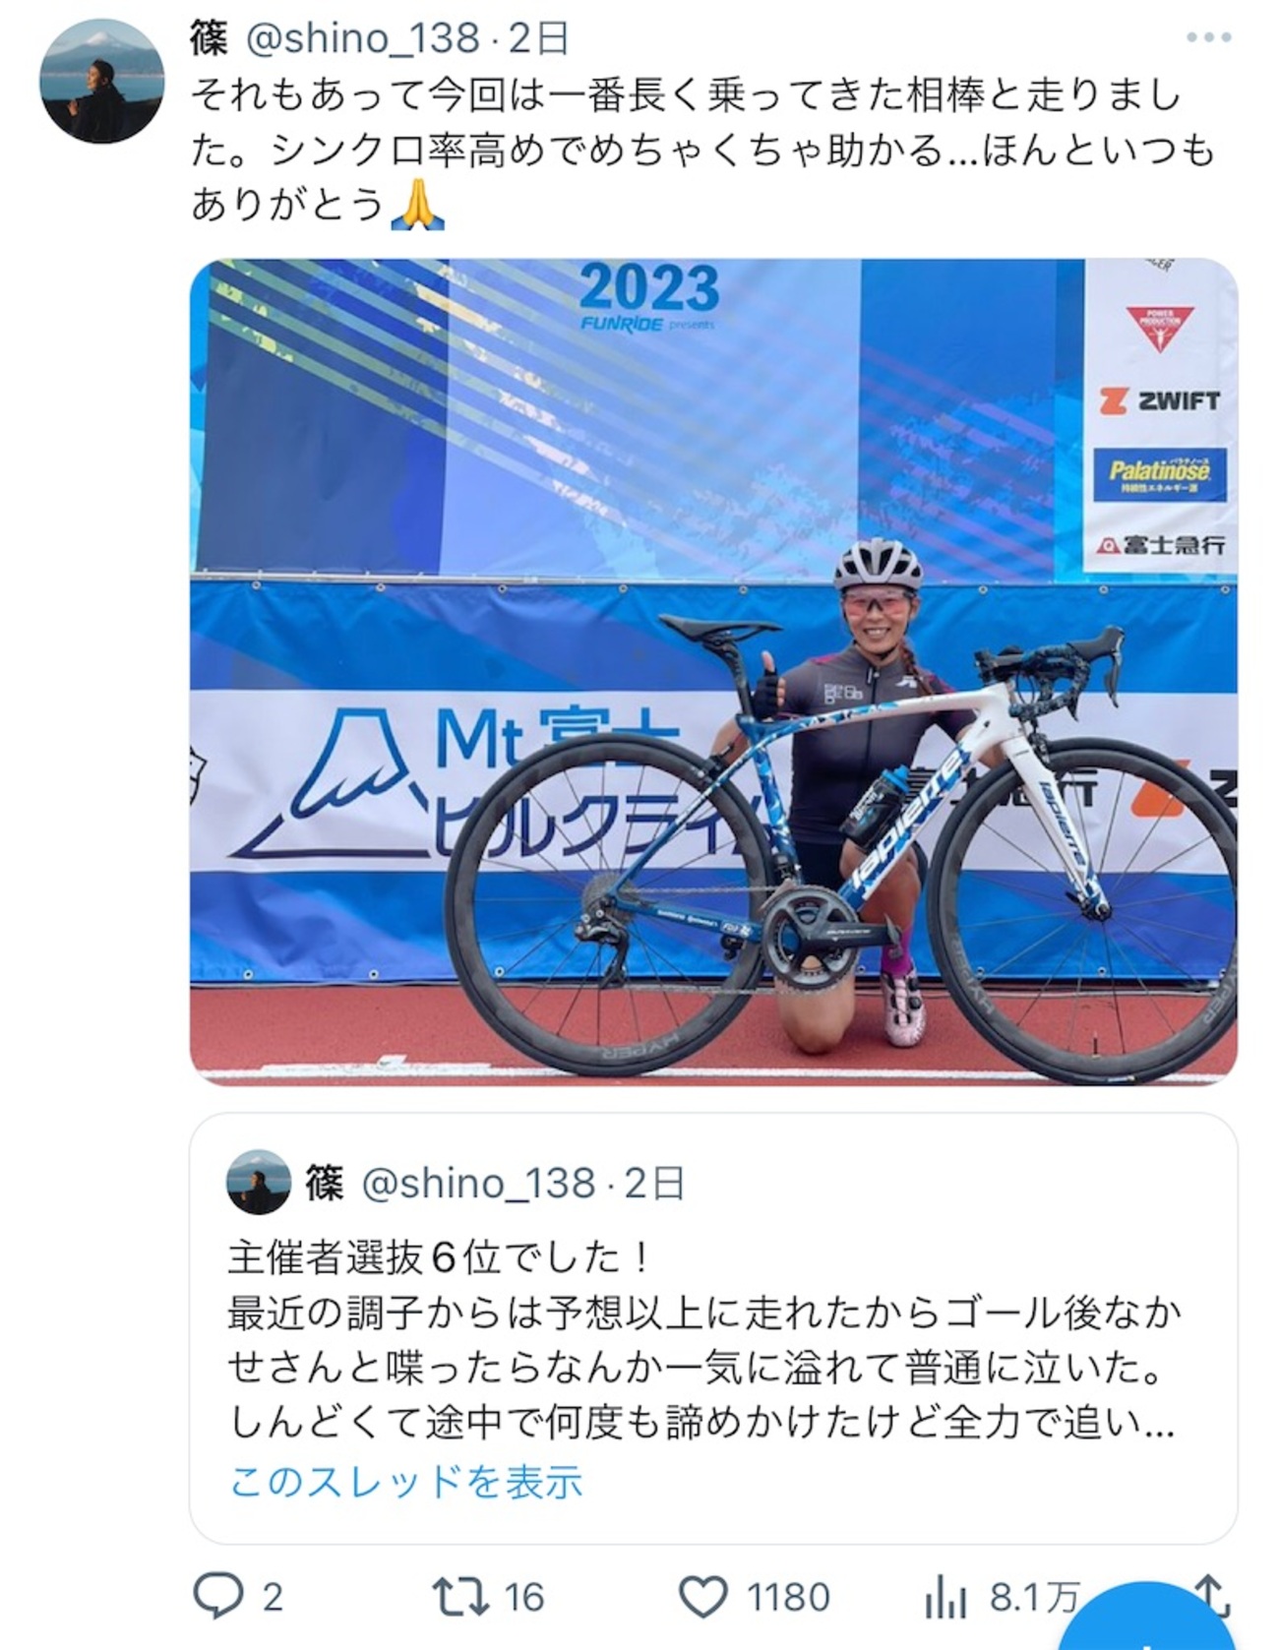The width and height of the screenshot is (1279, 1650).
Task: Click the view count 8.1万
Action: 1035,1597
